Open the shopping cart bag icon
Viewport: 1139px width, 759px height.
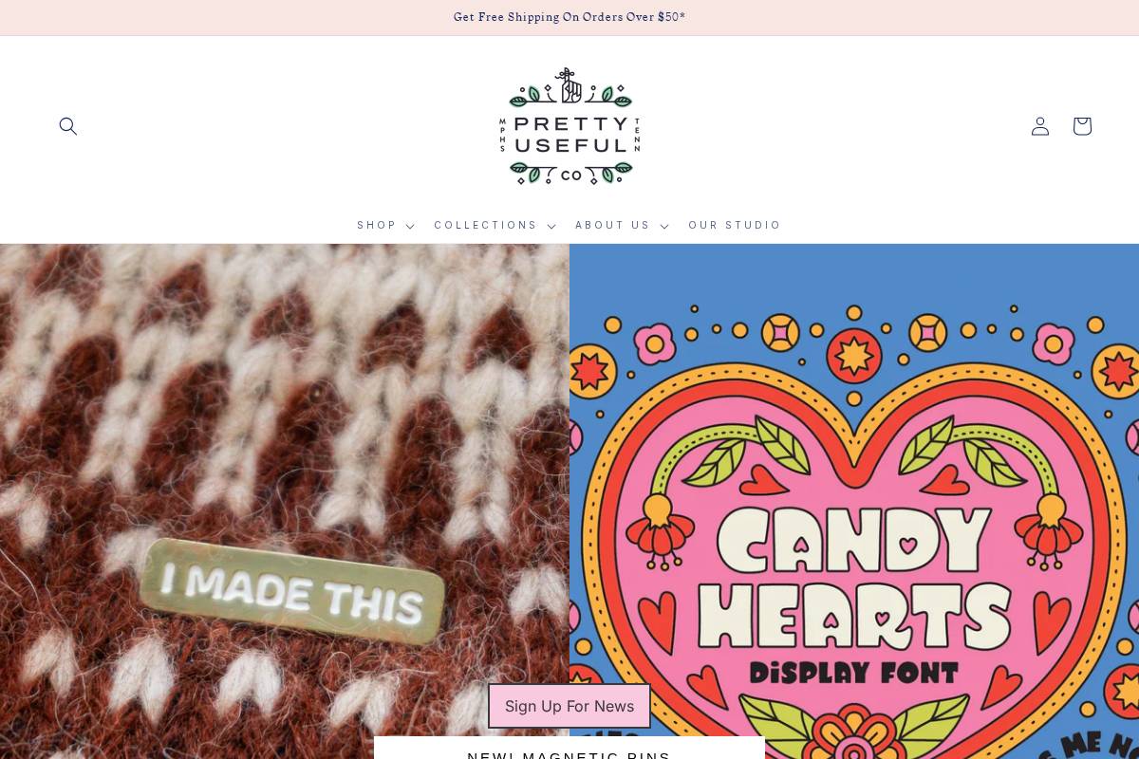pos(1082,126)
